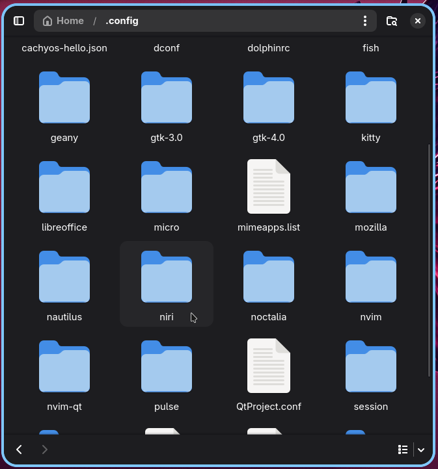This screenshot has width=438, height=469.
Task: Select the nautilus folder icon
Action: [64, 277]
